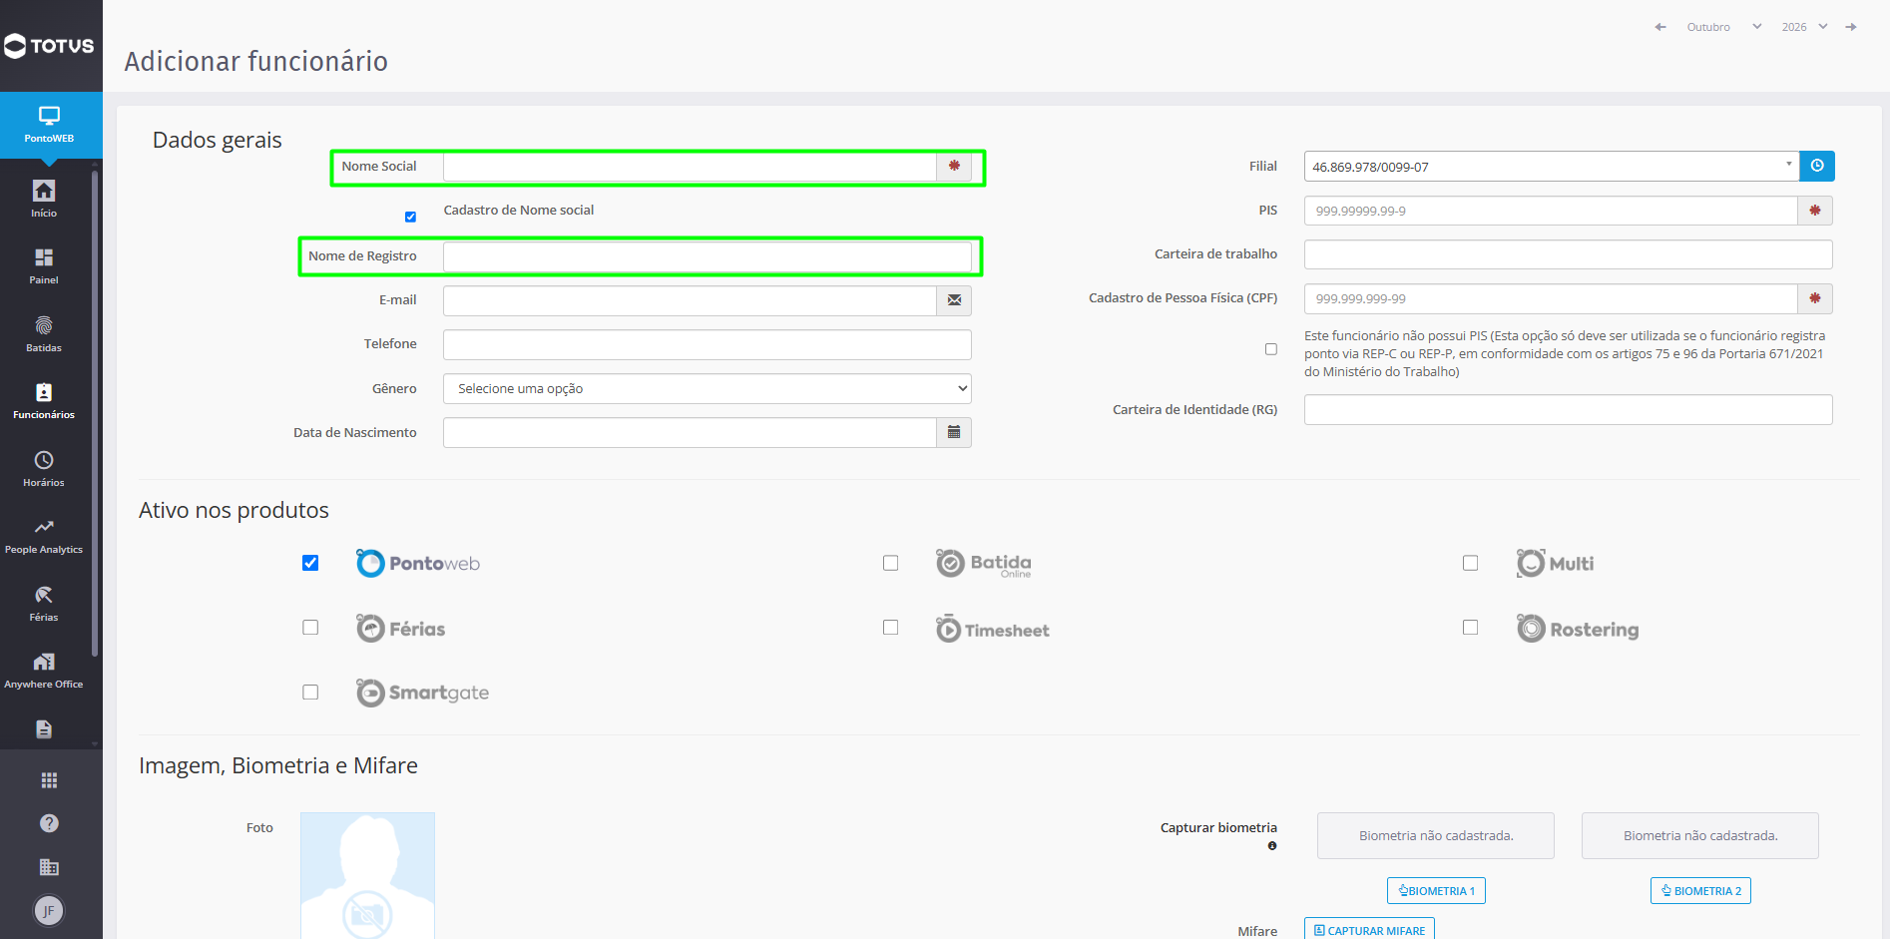1890x939 pixels.
Task: Enable the Férias product checkbox
Action: 310,628
